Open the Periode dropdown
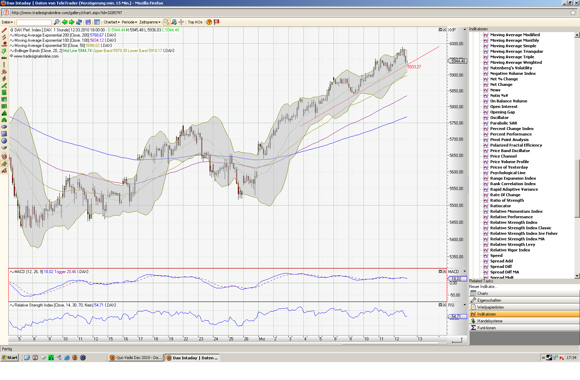Screen dimensions: 580x380 point(129,22)
